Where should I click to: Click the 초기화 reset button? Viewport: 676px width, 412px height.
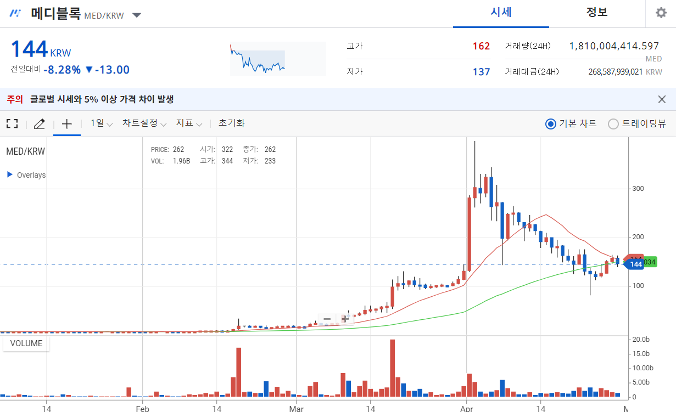pos(231,124)
